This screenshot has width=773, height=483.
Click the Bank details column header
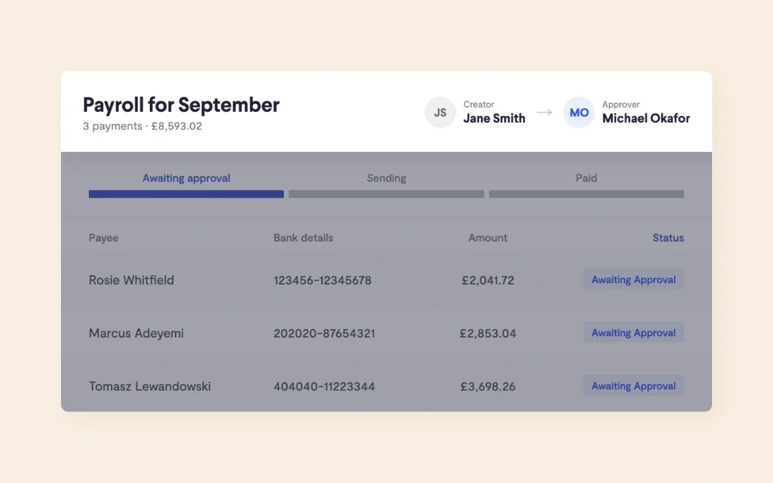303,237
